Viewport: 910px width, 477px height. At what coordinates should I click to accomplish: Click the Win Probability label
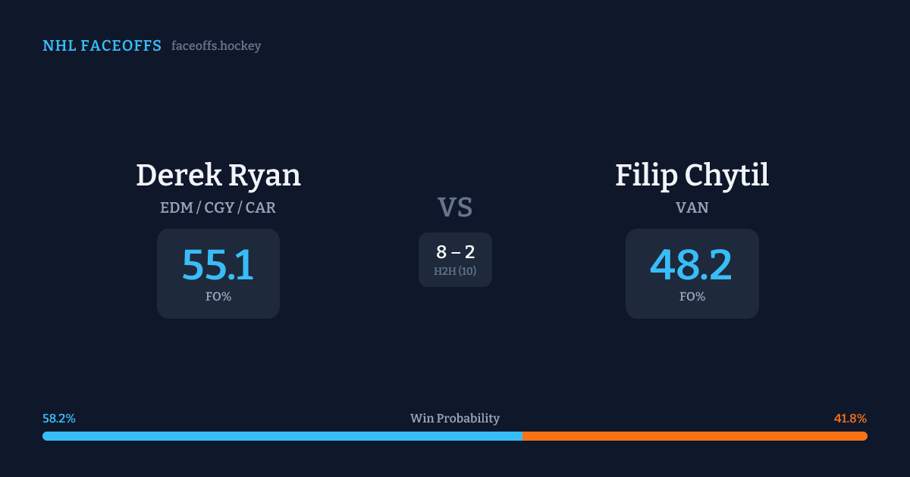[x=455, y=419]
